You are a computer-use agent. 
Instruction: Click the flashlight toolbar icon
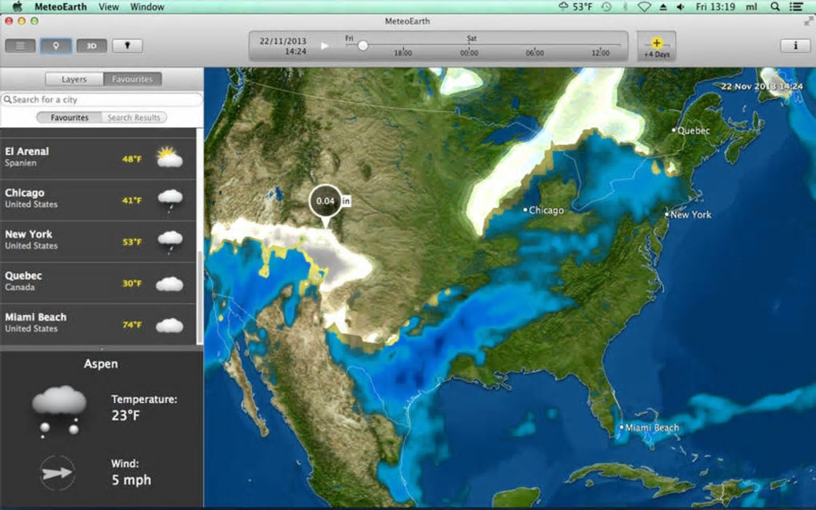(x=127, y=46)
